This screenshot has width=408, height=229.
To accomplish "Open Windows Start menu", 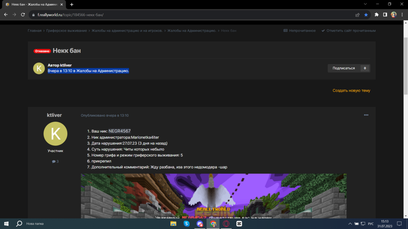I will (6, 224).
